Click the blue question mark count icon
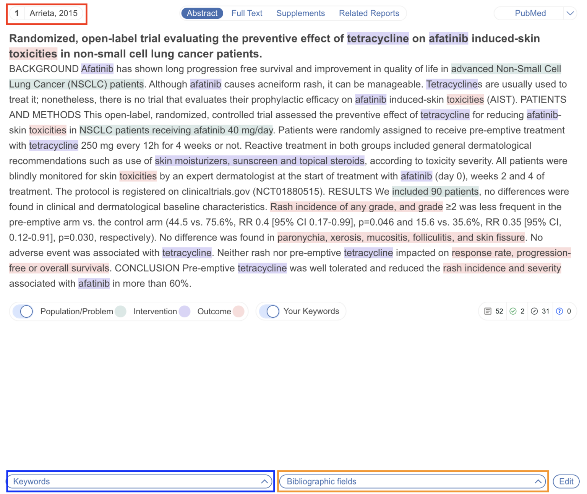 click(x=560, y=311)
